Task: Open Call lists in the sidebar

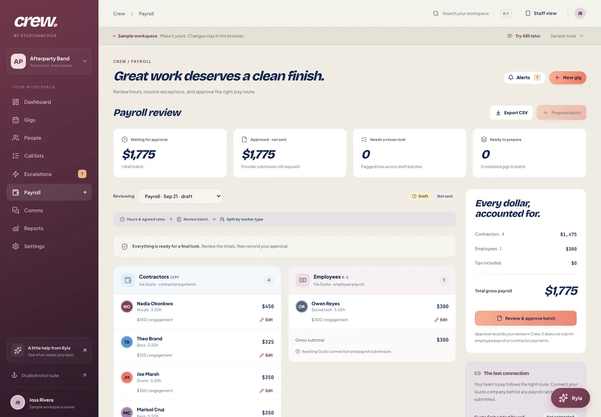Action: pyautogui.click(x=49, y=156)
